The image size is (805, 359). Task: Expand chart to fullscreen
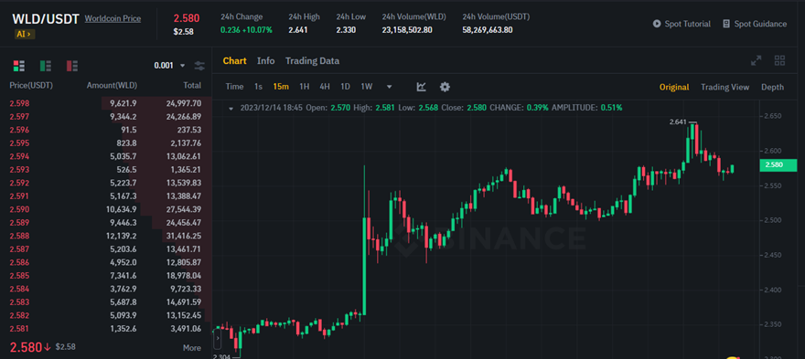pos(756,60)
